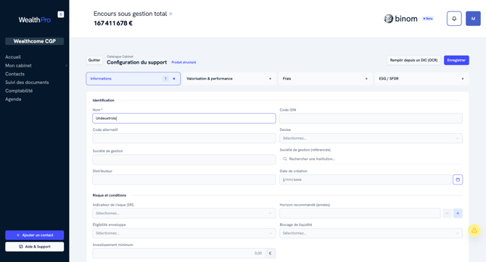Click the Enregistrer button
The height and width of the screenshot is (262, 486).
(456, 60)
